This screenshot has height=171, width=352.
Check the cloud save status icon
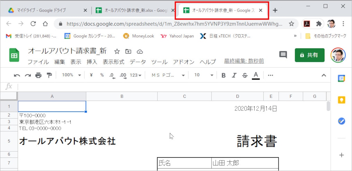tap(140, 51)
